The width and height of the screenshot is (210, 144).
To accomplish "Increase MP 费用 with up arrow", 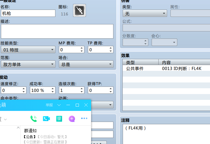I will [x=82, y=48].
